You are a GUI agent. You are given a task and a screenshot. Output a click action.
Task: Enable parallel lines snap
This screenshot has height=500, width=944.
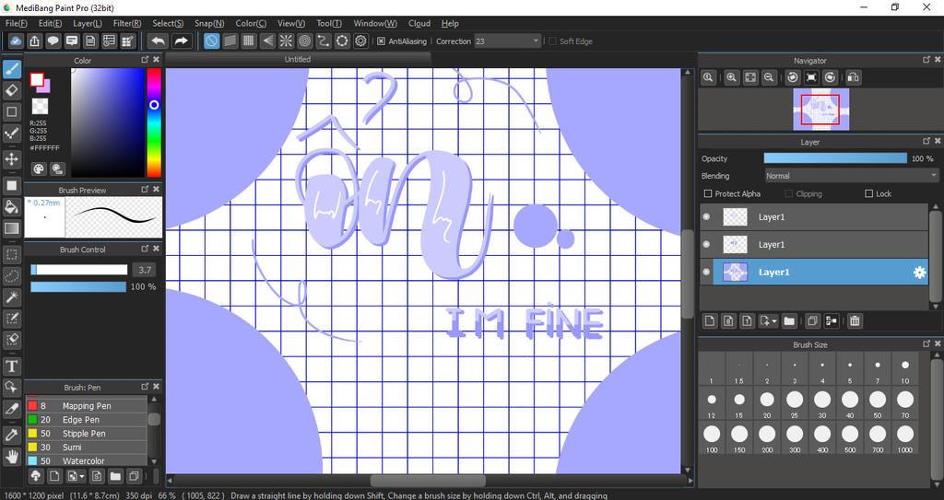pos(230,41)
